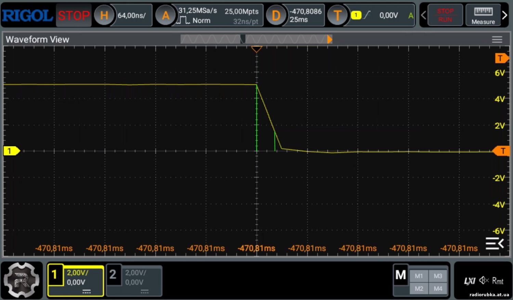This screenshot has height=300, width=513.
Task: Toggle the STOP/RUN acquisition button
Action: tap(445, 15)
